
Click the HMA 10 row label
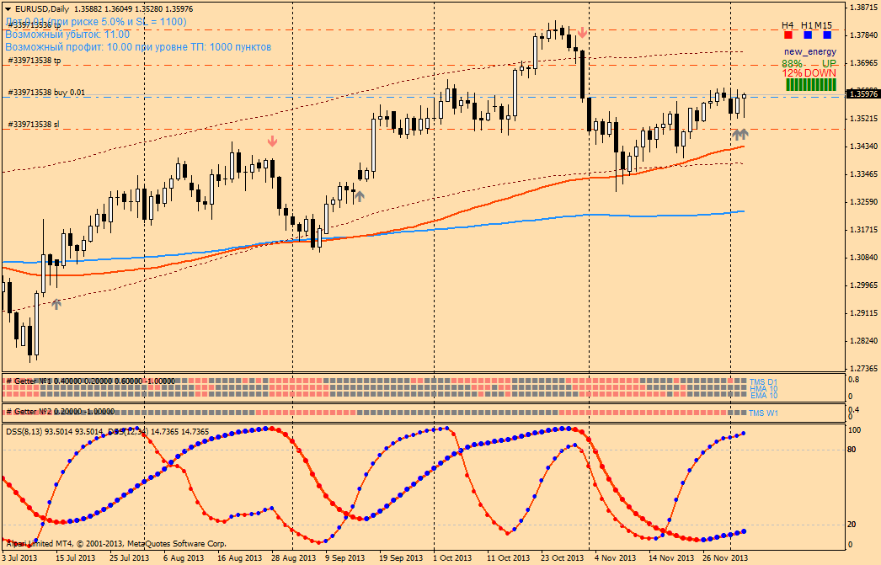(764, 389)
